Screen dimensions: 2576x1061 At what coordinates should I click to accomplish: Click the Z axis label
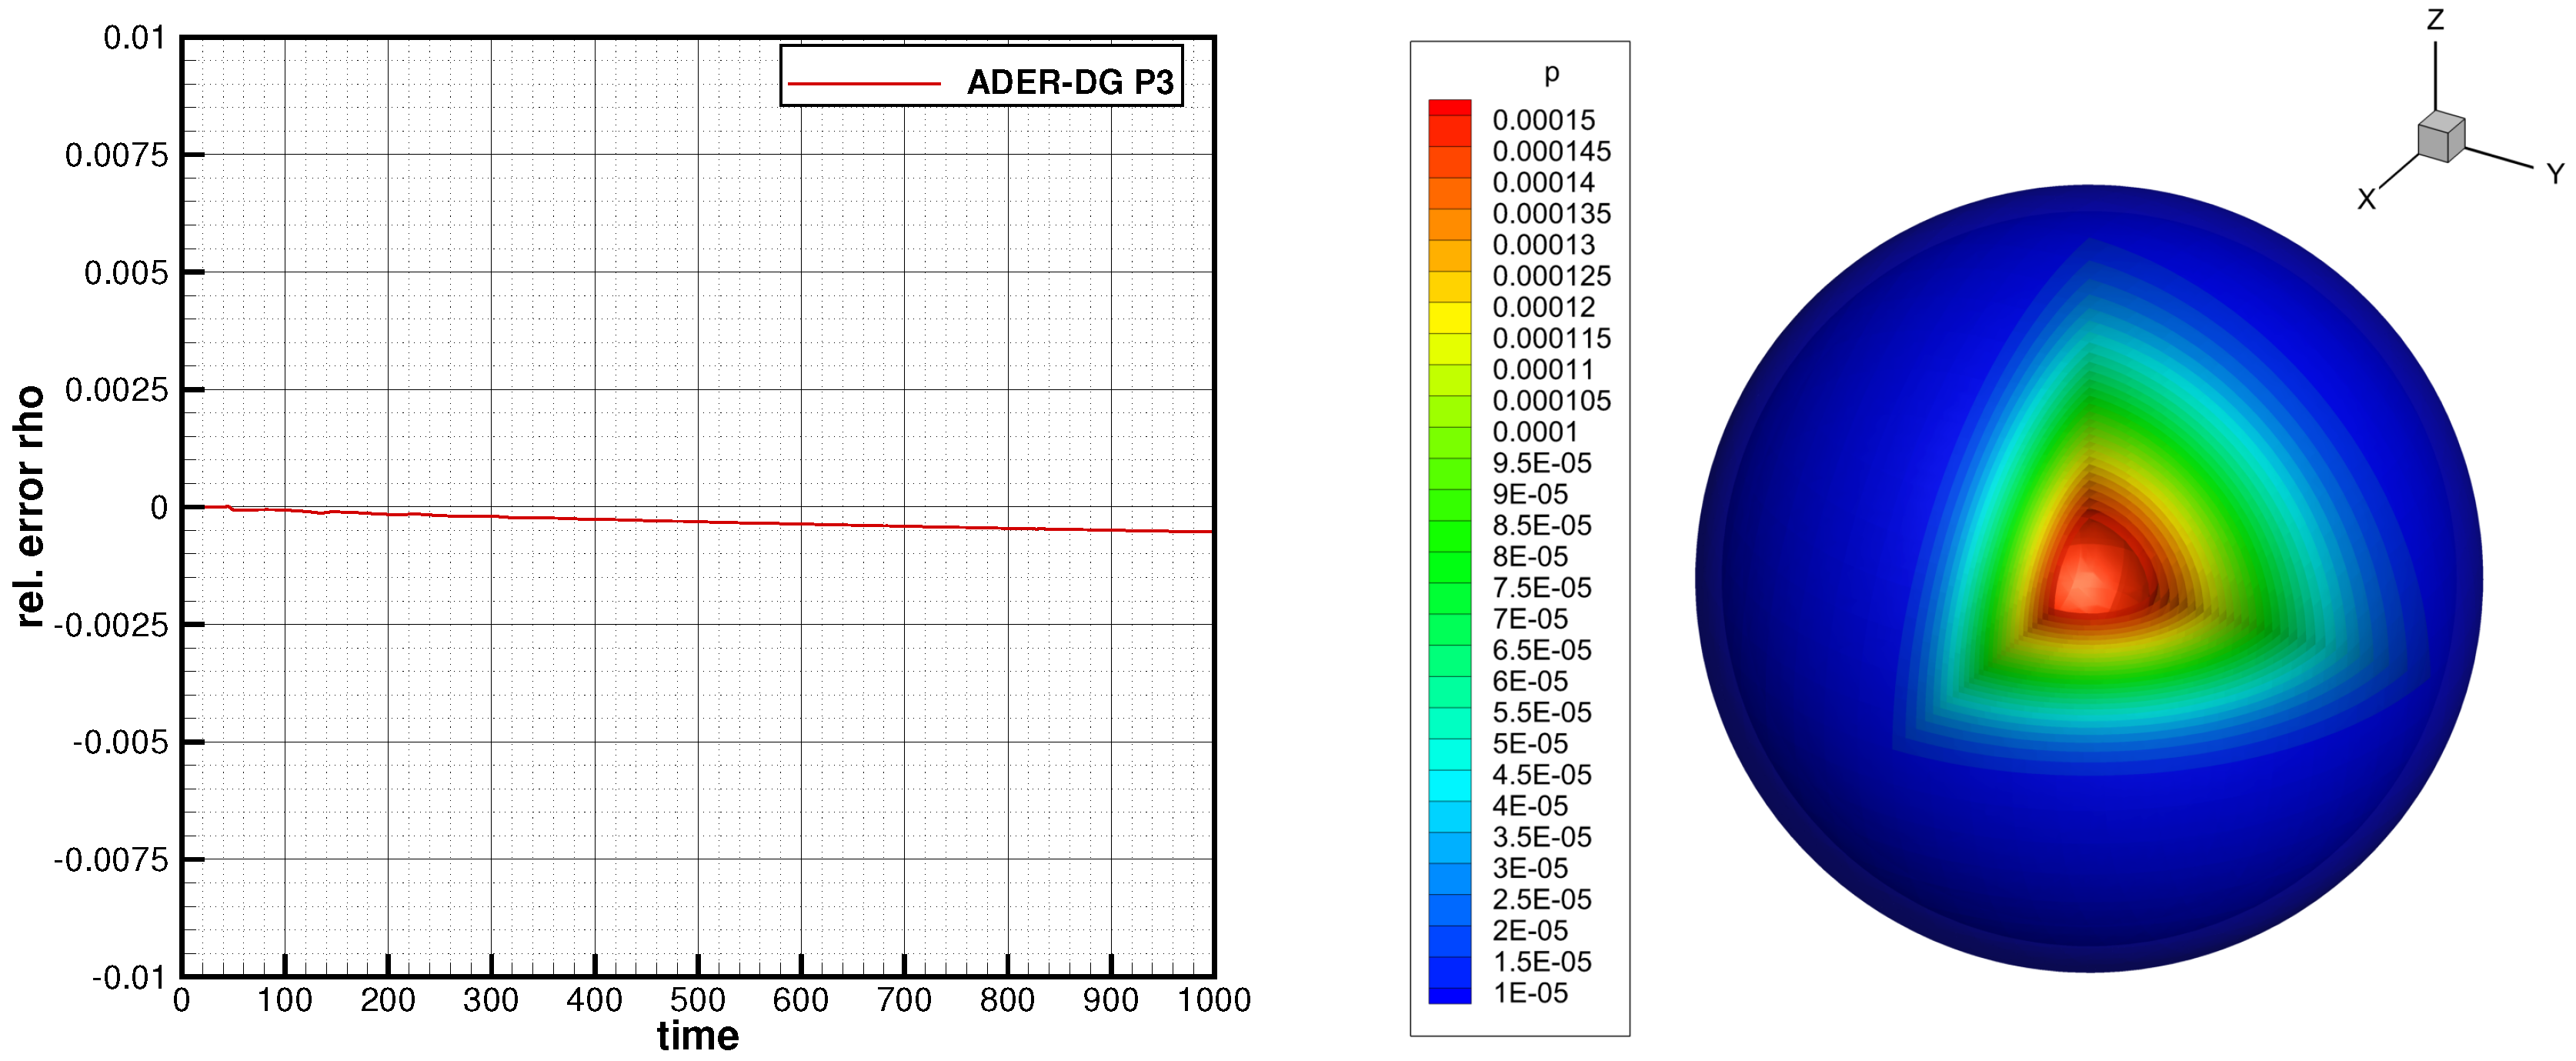point(2435,20)
